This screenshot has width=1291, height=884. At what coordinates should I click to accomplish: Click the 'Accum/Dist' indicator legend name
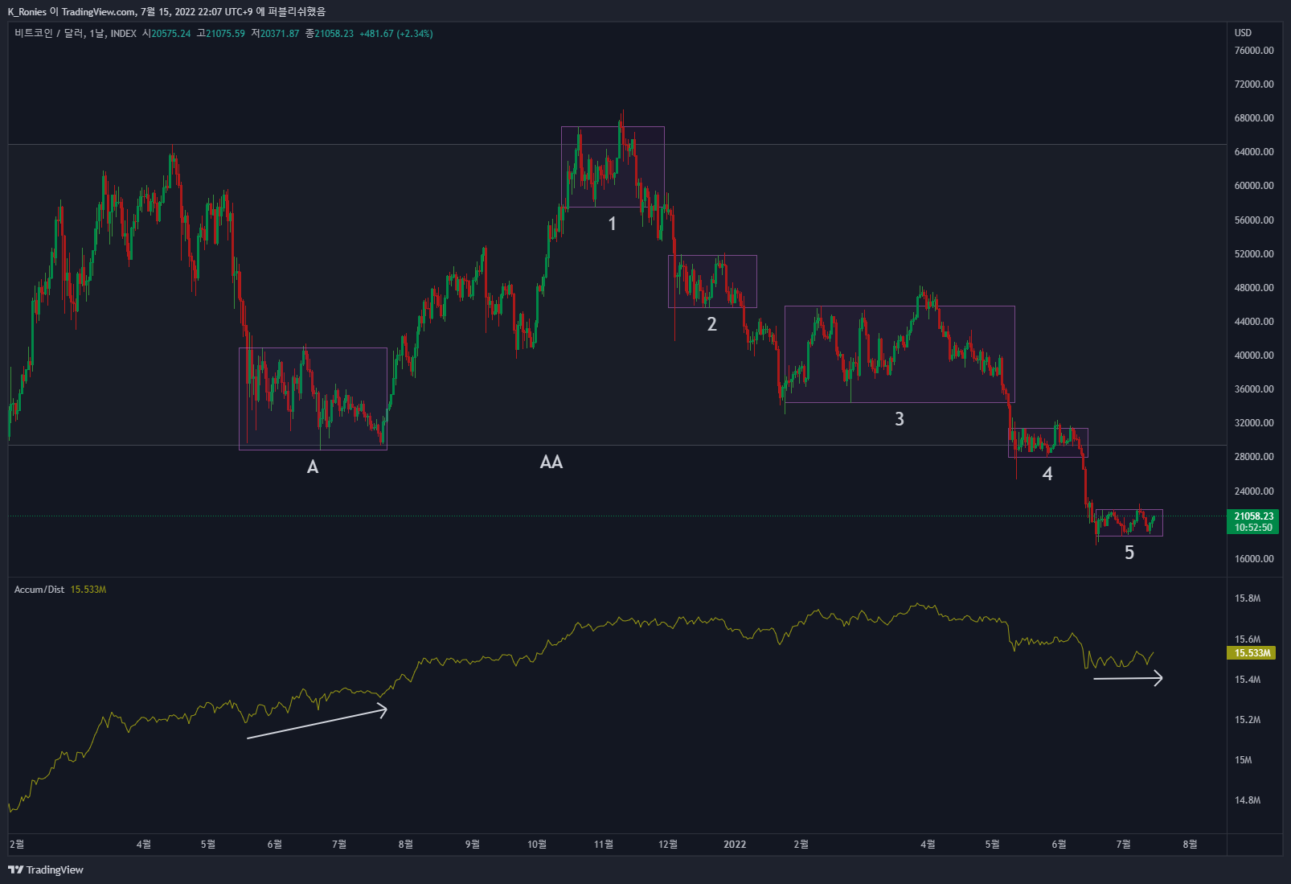tap(39, 590)
